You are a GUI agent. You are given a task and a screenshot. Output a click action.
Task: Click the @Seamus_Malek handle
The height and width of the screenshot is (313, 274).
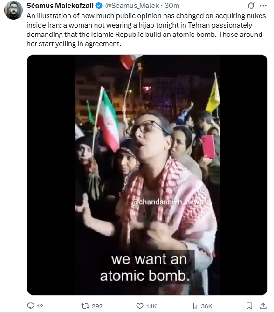click(132, 6)
